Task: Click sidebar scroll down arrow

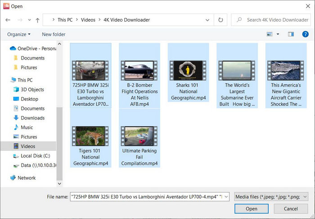Action: (59, 183)
